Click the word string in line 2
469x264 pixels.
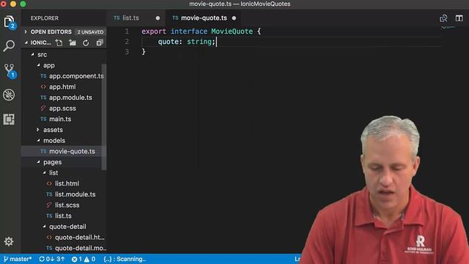click(x=199, y=42)
